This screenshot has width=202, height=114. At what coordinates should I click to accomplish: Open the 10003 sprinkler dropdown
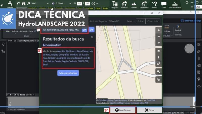(48, 4)
